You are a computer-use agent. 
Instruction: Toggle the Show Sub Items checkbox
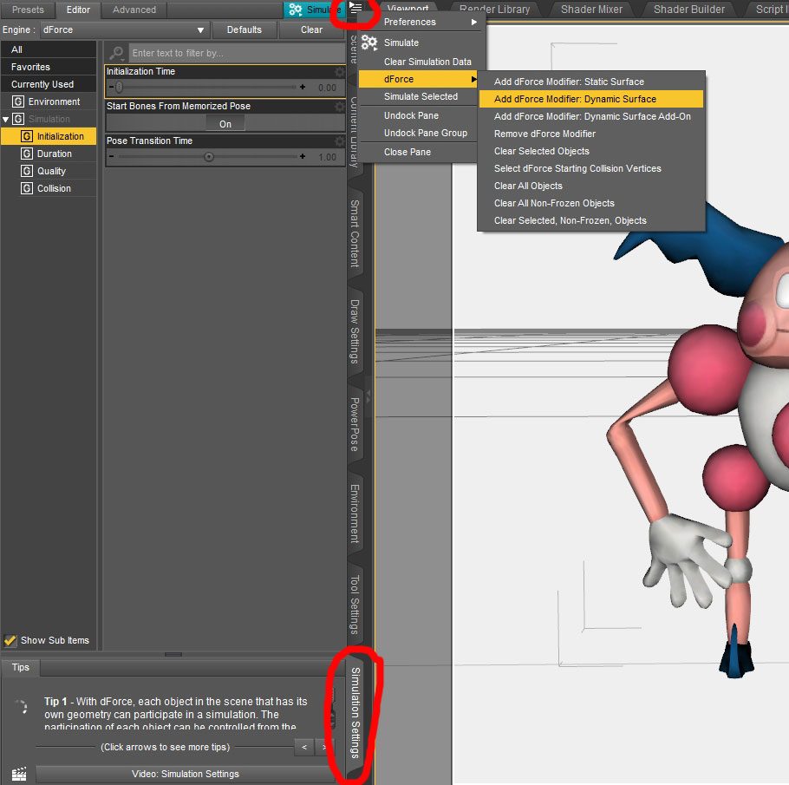[x=10, y=640]
